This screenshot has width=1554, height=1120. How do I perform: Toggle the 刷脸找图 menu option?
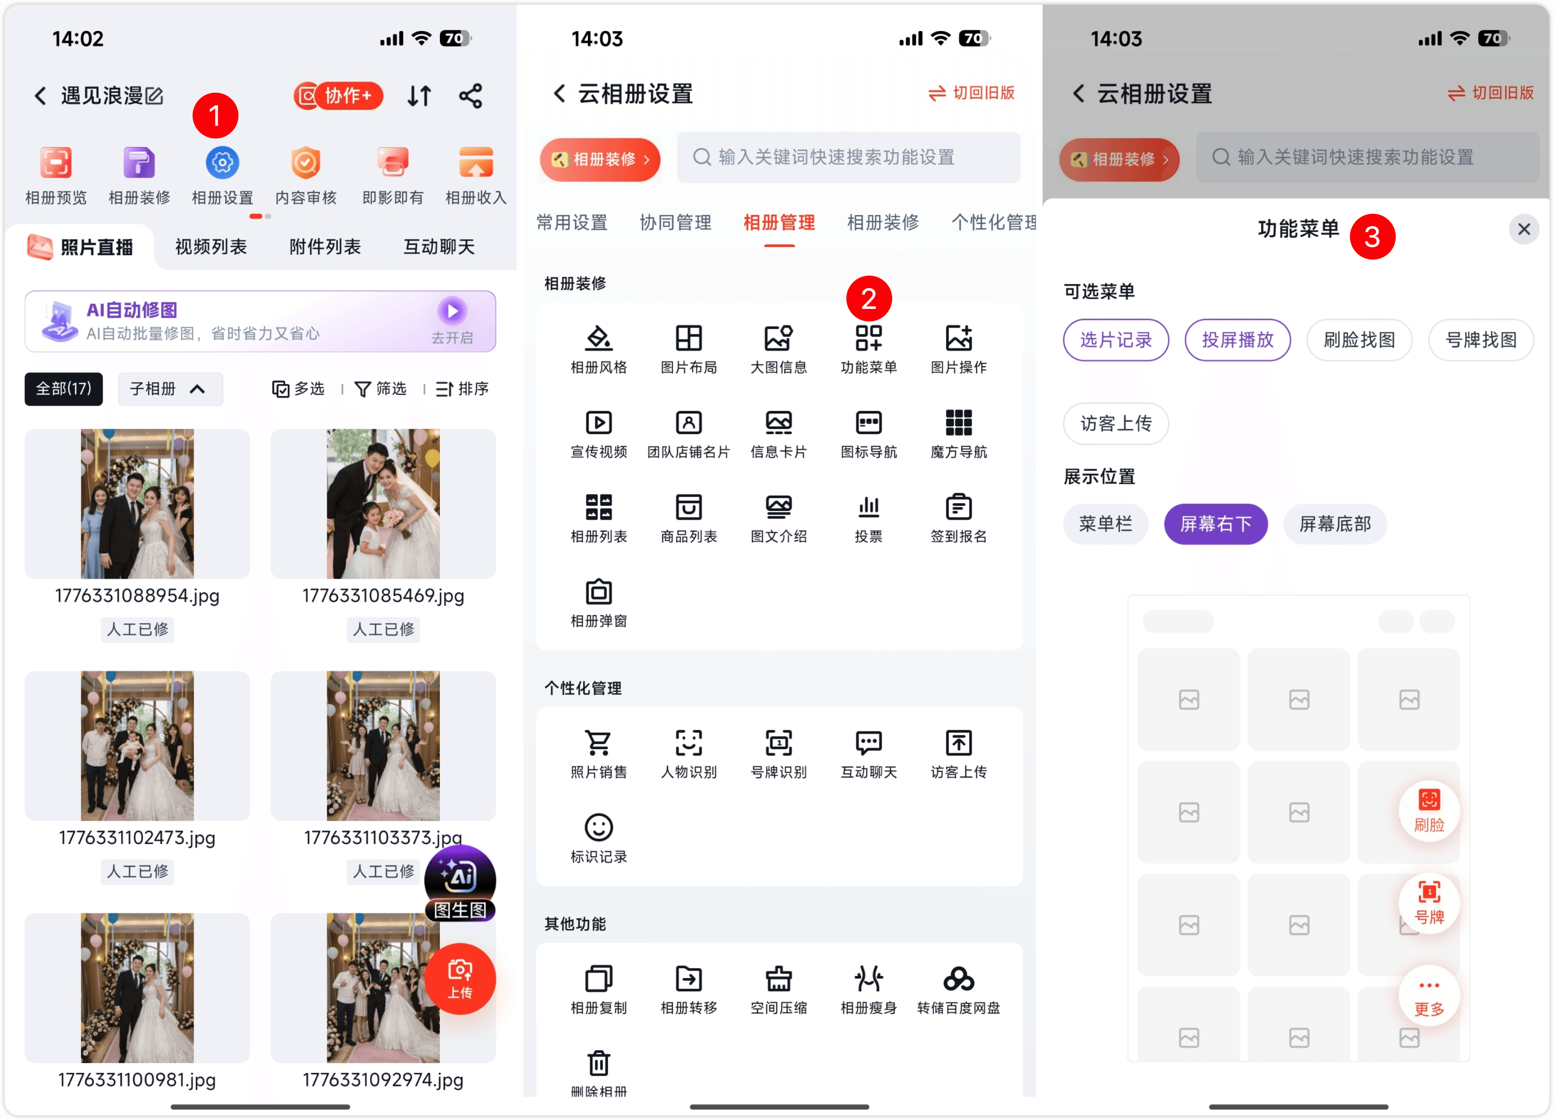tap(1359, 340)
